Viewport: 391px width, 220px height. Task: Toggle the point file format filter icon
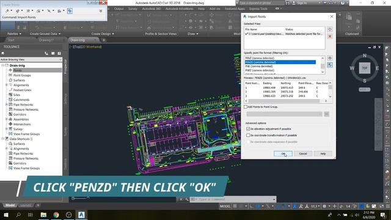pos(330,65)
